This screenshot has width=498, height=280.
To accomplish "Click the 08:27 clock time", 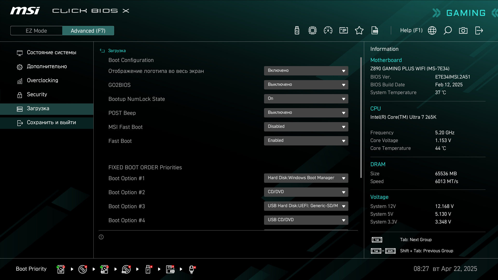I will tap(421, 269).
